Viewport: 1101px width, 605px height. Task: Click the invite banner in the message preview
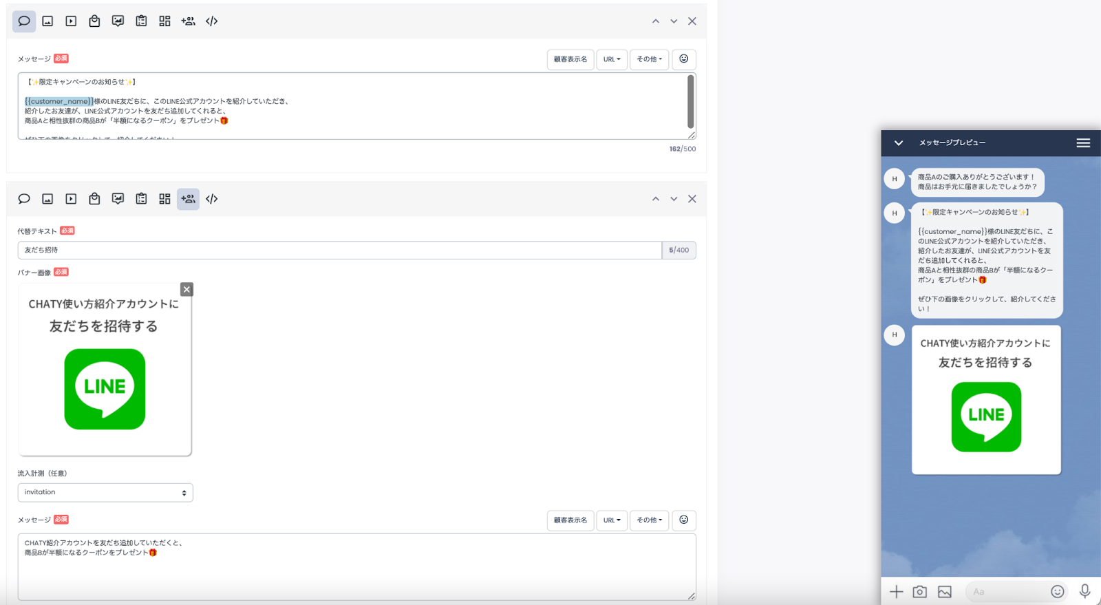tap(986, 400)
